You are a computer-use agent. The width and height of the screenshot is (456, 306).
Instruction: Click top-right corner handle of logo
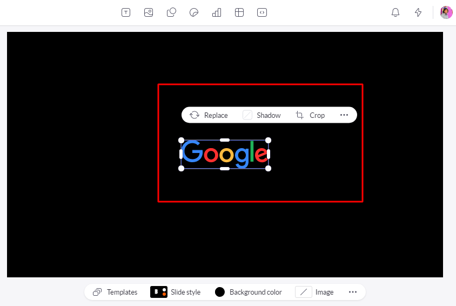point(268,141)
